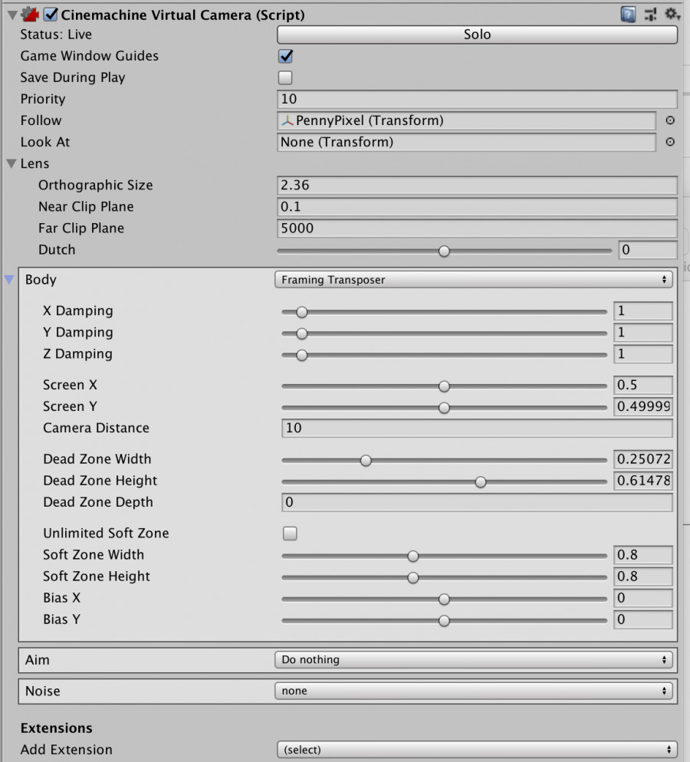690x762 pixels.
Task: Click the Status: Live label
Action: [56, 34]
